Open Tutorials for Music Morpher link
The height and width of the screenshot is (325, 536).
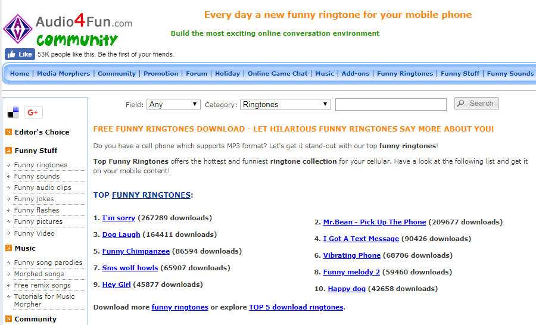pyautogui.click(x=44, y=301)
